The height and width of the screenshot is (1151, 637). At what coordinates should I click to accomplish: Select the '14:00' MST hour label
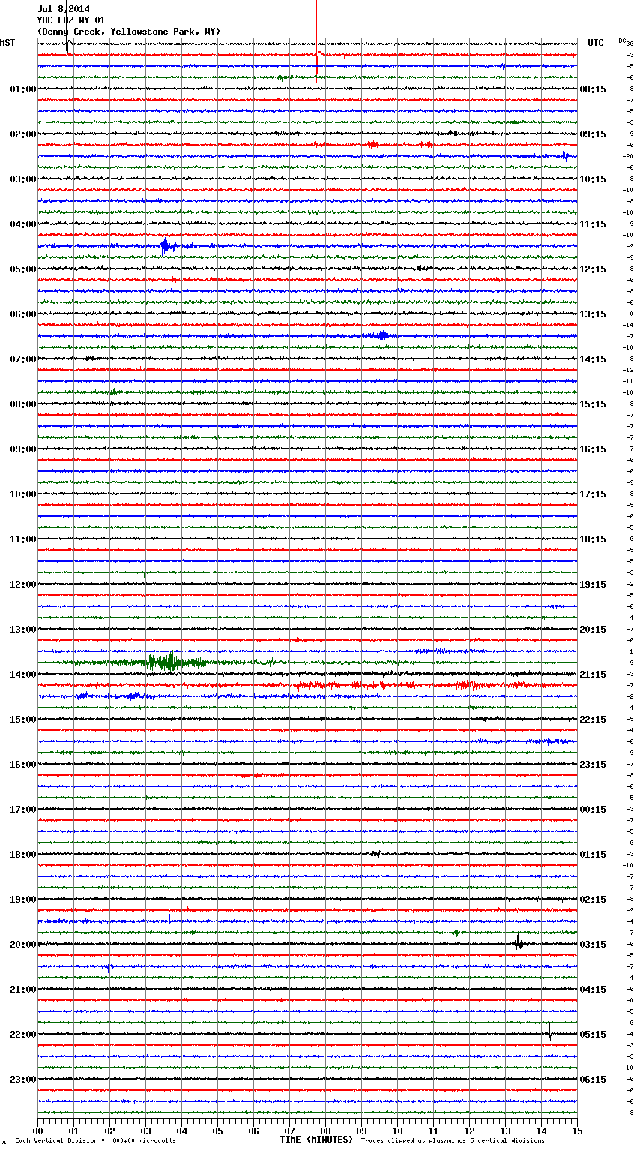pyautogui.click(x=23, y=675)
